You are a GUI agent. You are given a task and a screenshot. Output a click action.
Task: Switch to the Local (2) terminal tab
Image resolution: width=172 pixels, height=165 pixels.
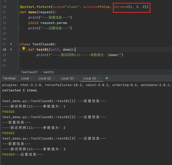(45, 78)
